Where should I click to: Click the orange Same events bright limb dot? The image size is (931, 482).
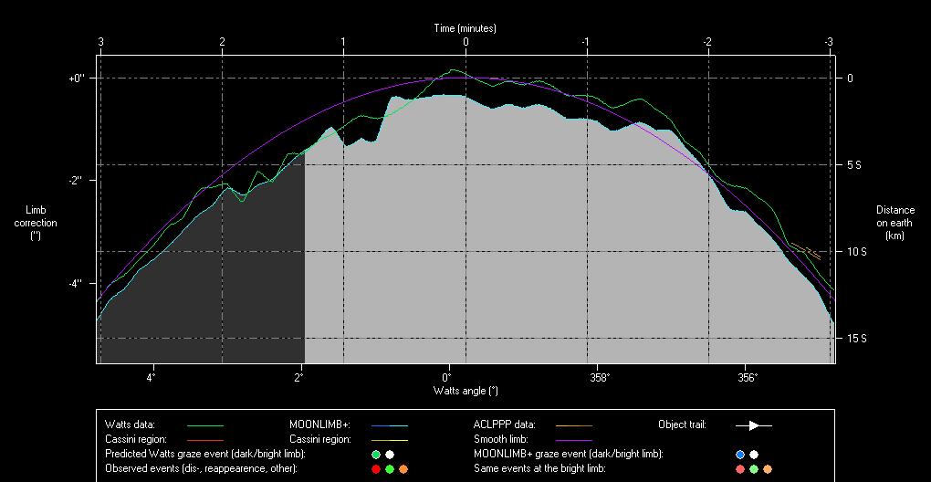point(768,468)
